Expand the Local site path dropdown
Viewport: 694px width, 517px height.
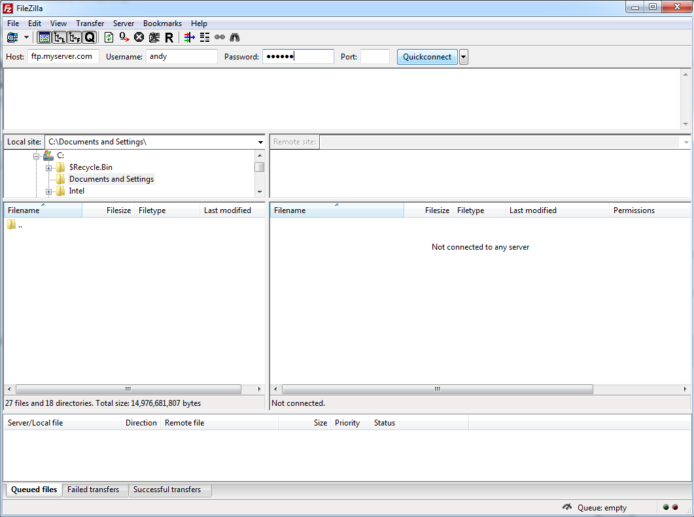click(260, 142)
